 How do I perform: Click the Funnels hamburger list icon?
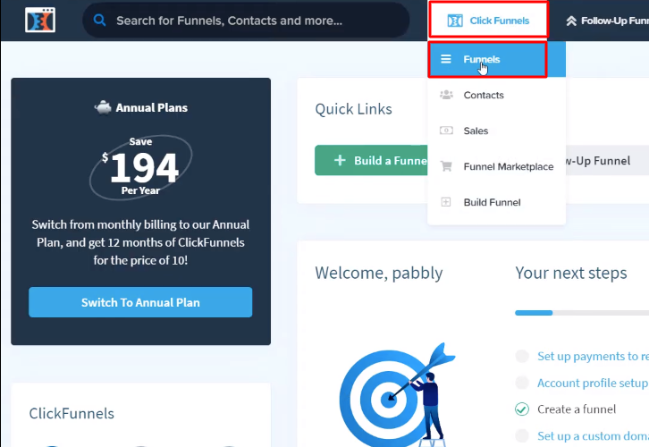pos(446,59)
